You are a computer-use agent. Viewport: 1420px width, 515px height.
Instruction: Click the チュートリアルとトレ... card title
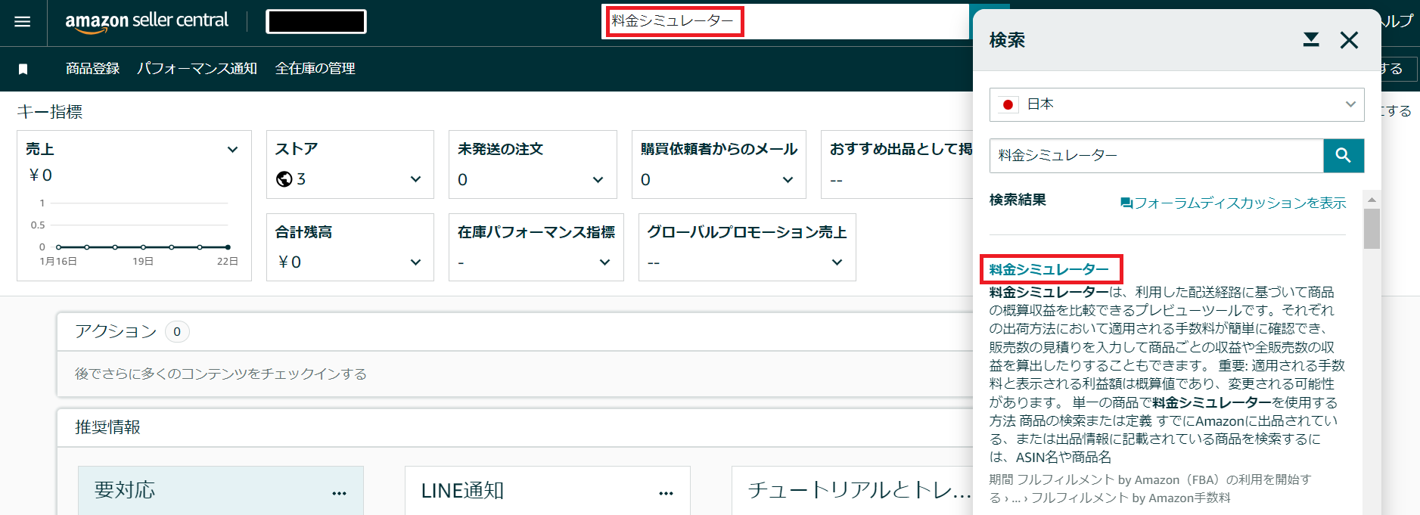[859, 490]
